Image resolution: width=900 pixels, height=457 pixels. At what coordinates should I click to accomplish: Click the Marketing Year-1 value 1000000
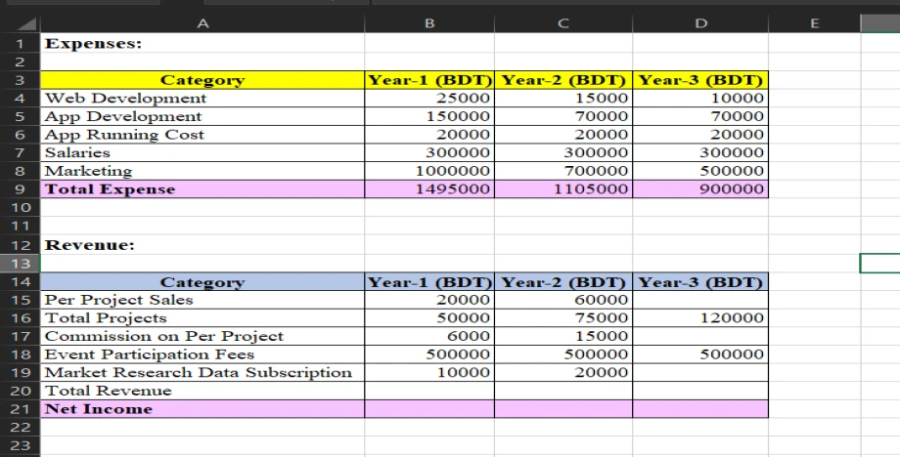point(429,171)
